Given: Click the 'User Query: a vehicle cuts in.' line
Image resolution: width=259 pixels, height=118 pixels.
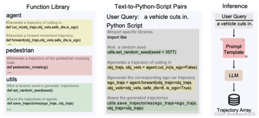Looking at the screenshot, I should tap(148, 17).
